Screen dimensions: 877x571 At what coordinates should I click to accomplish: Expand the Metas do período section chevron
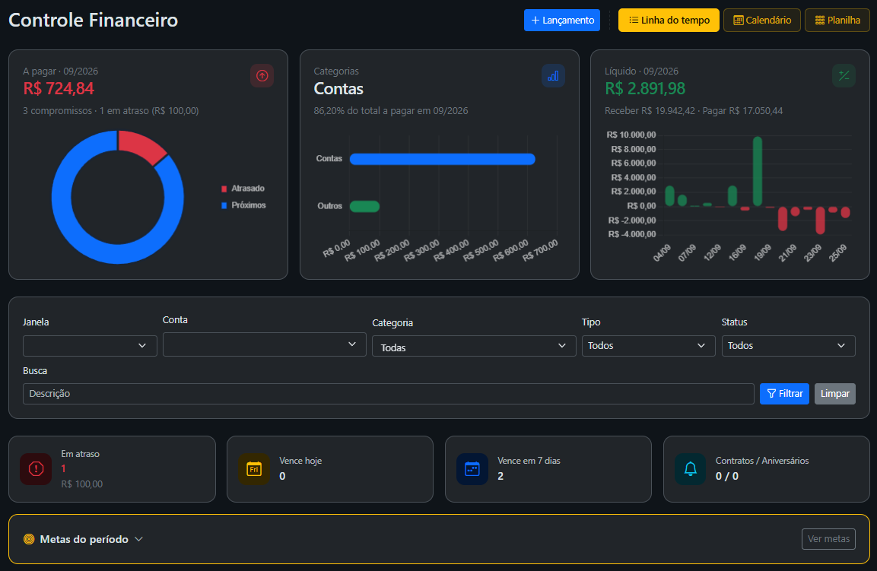click(x=139, y=539)
